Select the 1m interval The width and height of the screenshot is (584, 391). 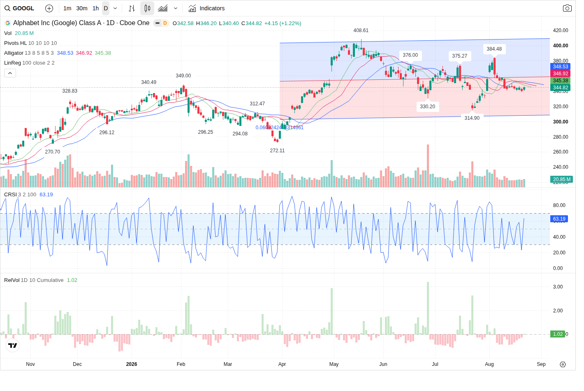(67, 8)
